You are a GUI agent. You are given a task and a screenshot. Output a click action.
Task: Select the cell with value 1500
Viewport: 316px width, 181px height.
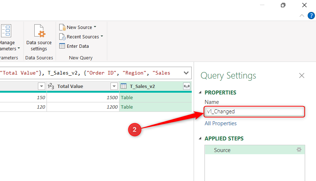click(x=83, y=98)
